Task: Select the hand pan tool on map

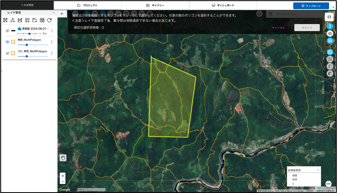Action: click(63, 158)
